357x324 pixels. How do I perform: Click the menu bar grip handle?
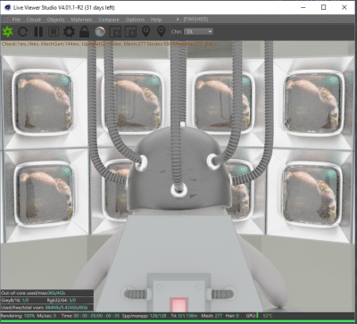4,20
